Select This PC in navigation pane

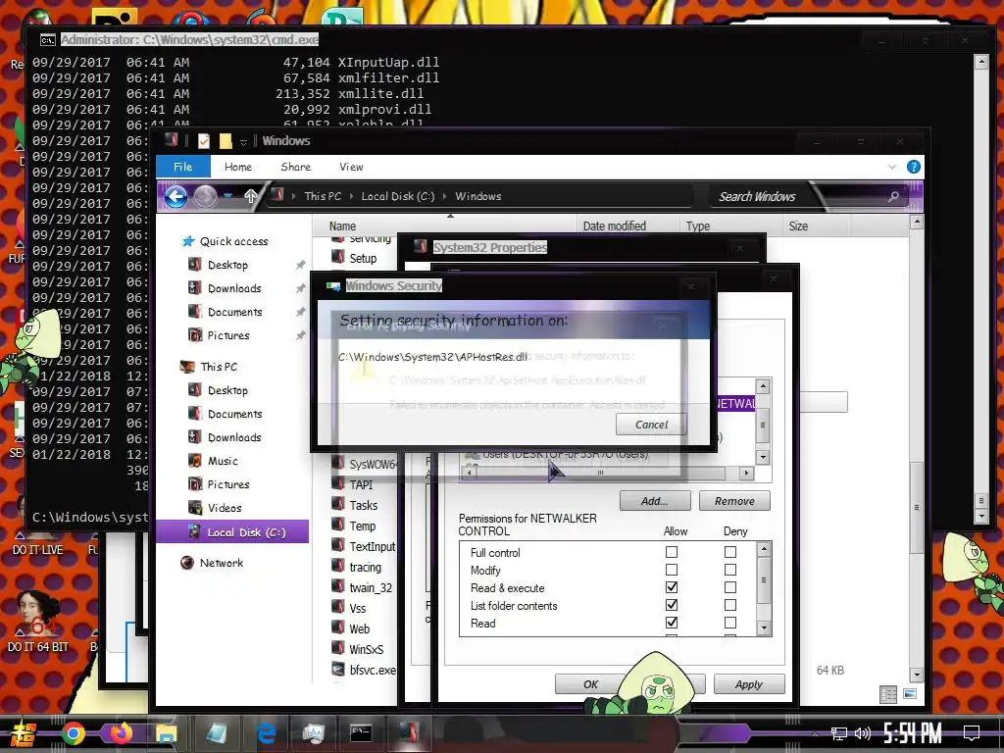tap(219, 367)
